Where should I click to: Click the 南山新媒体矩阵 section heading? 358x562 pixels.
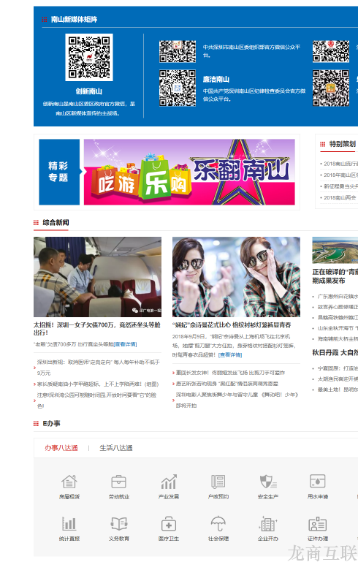74,19
